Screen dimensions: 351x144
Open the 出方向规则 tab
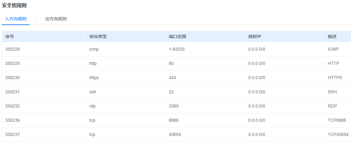coord(56,19)
